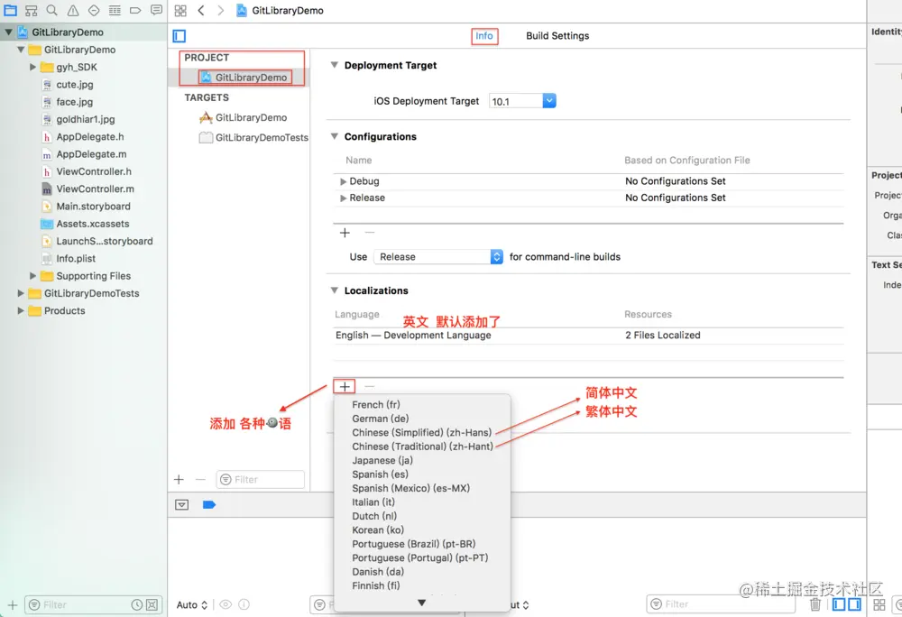The height and width of the screenshot is (617, 902).
Task: Click the grid icon at bottom right
Action: click(x=879, y=604)
